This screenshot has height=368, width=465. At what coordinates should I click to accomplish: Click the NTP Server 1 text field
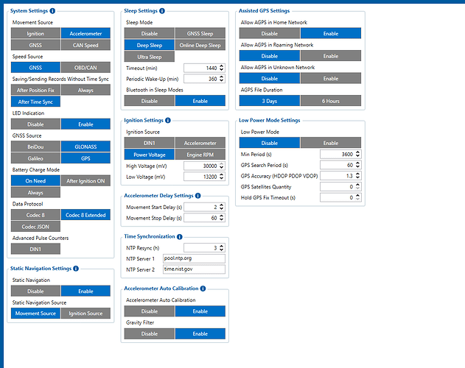click(193, 259)
